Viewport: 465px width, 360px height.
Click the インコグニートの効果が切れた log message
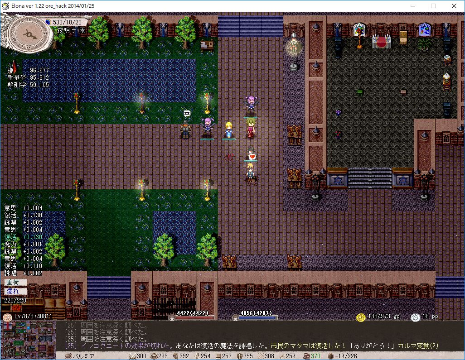[126, 346]
